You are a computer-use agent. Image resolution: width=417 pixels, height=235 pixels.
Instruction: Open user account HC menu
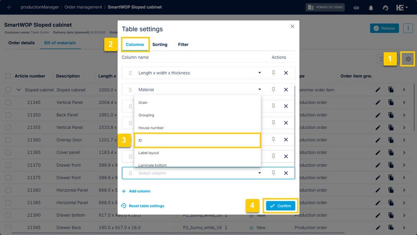click(x=401, y=7)
